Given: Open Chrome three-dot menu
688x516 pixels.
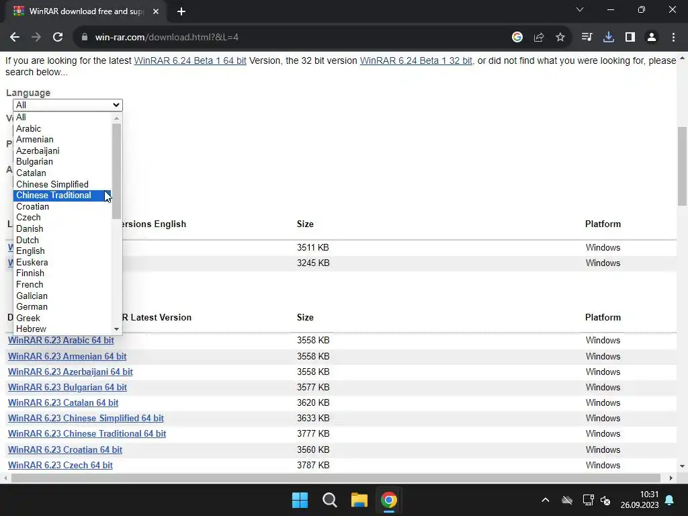Looking at the screenshot, I should [673, 38].
